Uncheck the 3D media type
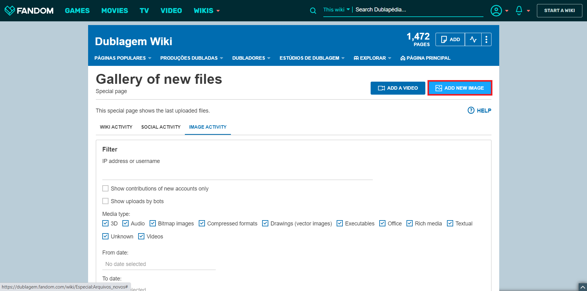Viewport: 587px width, 291px height. pyautogui.click(x=105, y=223)
